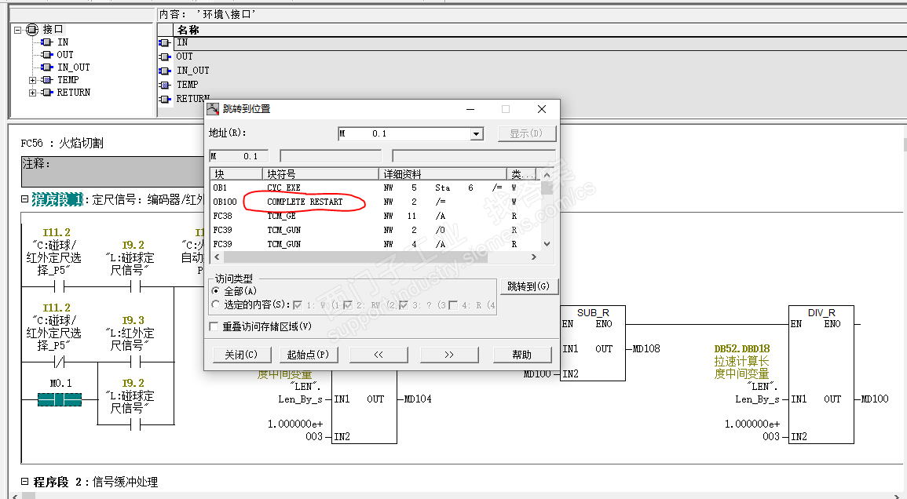
Task: Expand the TEMP tree node
Action: click(x=32, y=80)
